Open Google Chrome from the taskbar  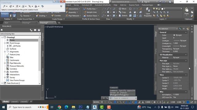[x=59, y=107]
